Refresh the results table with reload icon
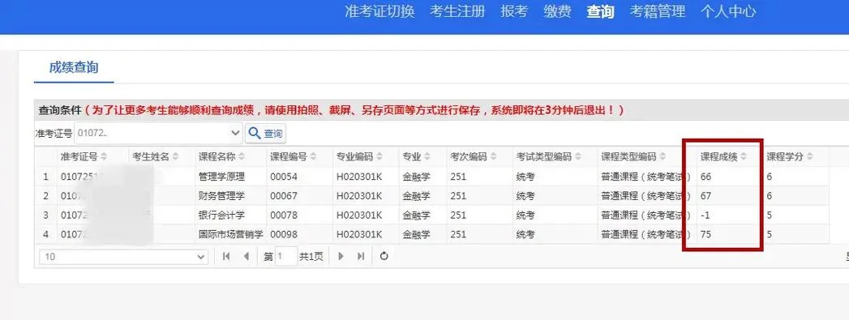 point(384,257)
